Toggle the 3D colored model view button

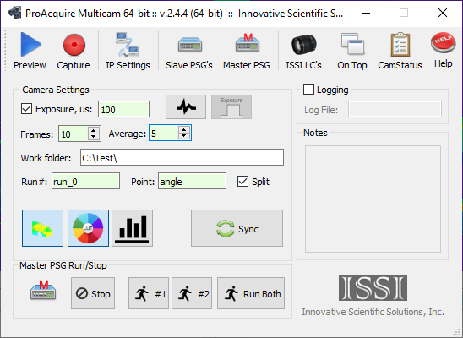pos(42,228)
